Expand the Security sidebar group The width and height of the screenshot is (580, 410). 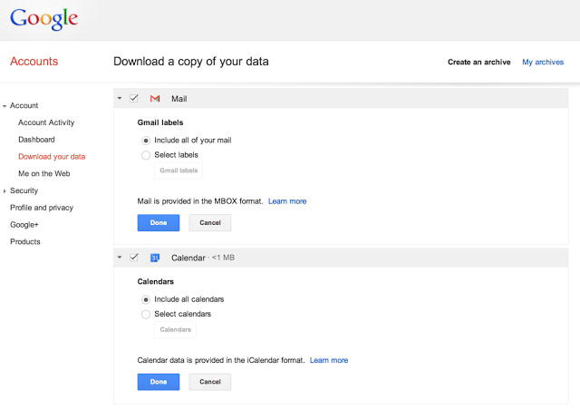click(x=5, y=191)
